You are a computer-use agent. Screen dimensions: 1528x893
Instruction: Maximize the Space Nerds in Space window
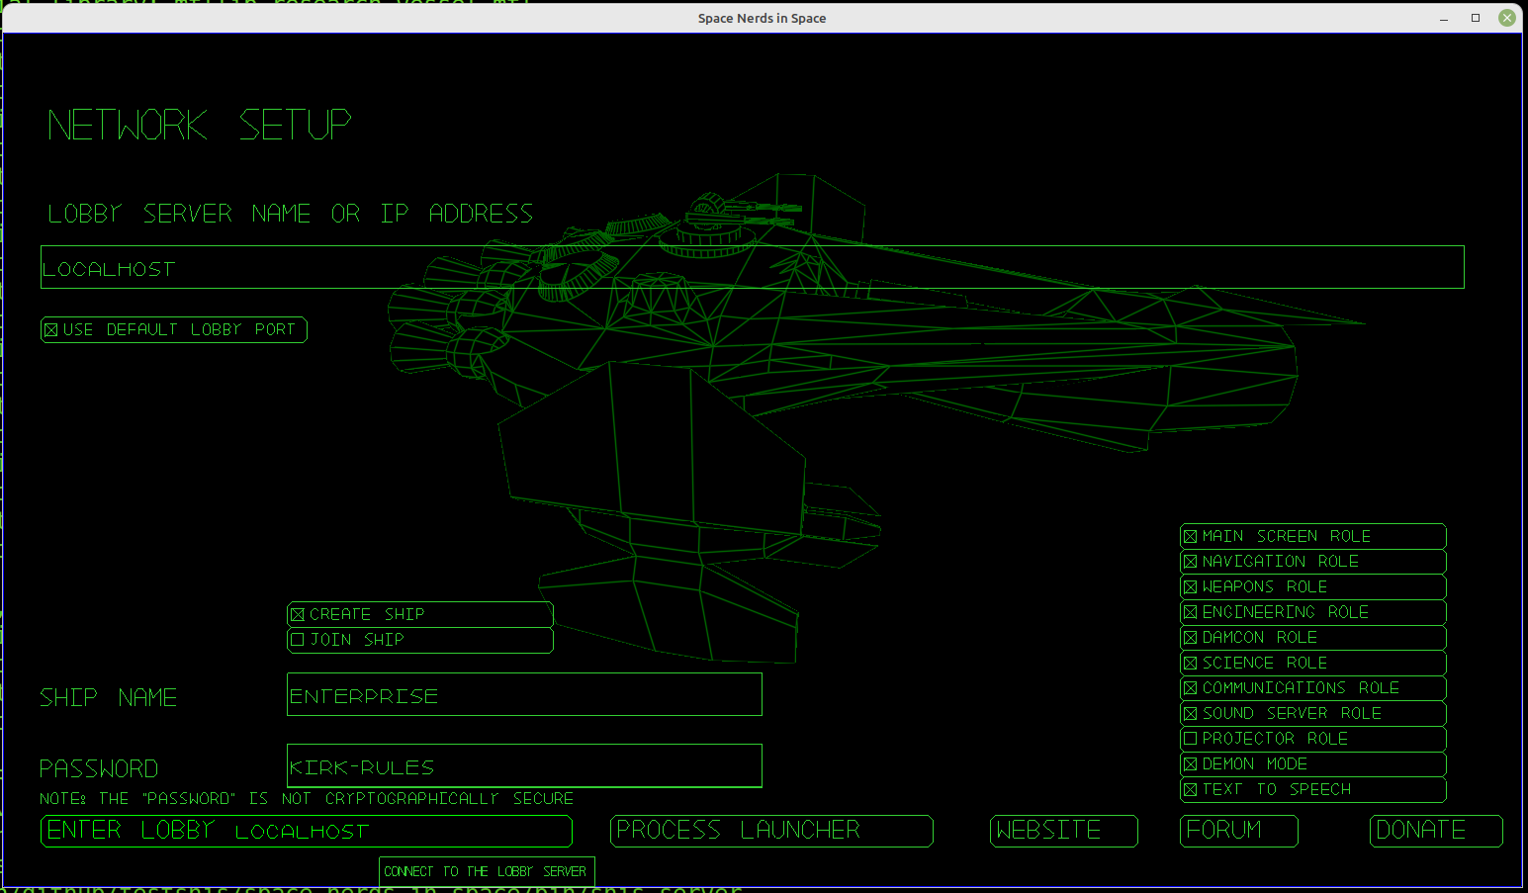(1476, 18)
